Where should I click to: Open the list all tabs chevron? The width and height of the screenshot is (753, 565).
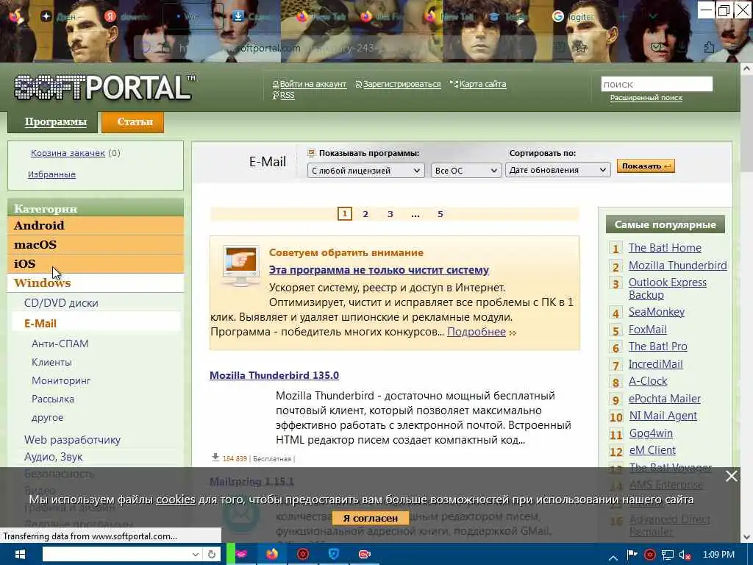point(653,17)
